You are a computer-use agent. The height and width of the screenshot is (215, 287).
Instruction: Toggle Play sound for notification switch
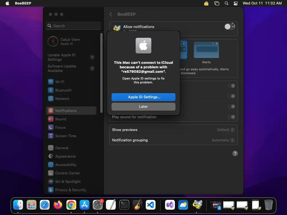231,117
